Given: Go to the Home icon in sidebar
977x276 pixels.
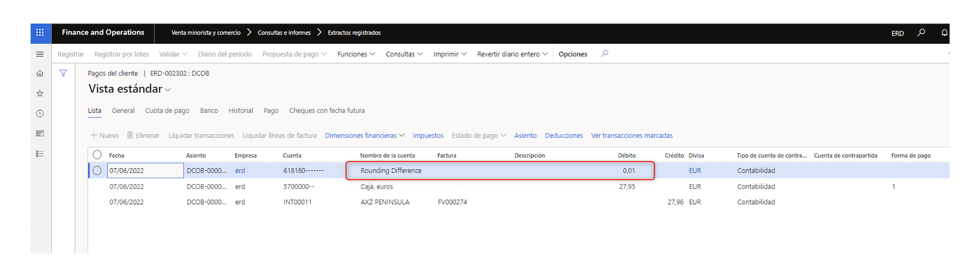Looking at the screenshot, I should tap(40, 73).
